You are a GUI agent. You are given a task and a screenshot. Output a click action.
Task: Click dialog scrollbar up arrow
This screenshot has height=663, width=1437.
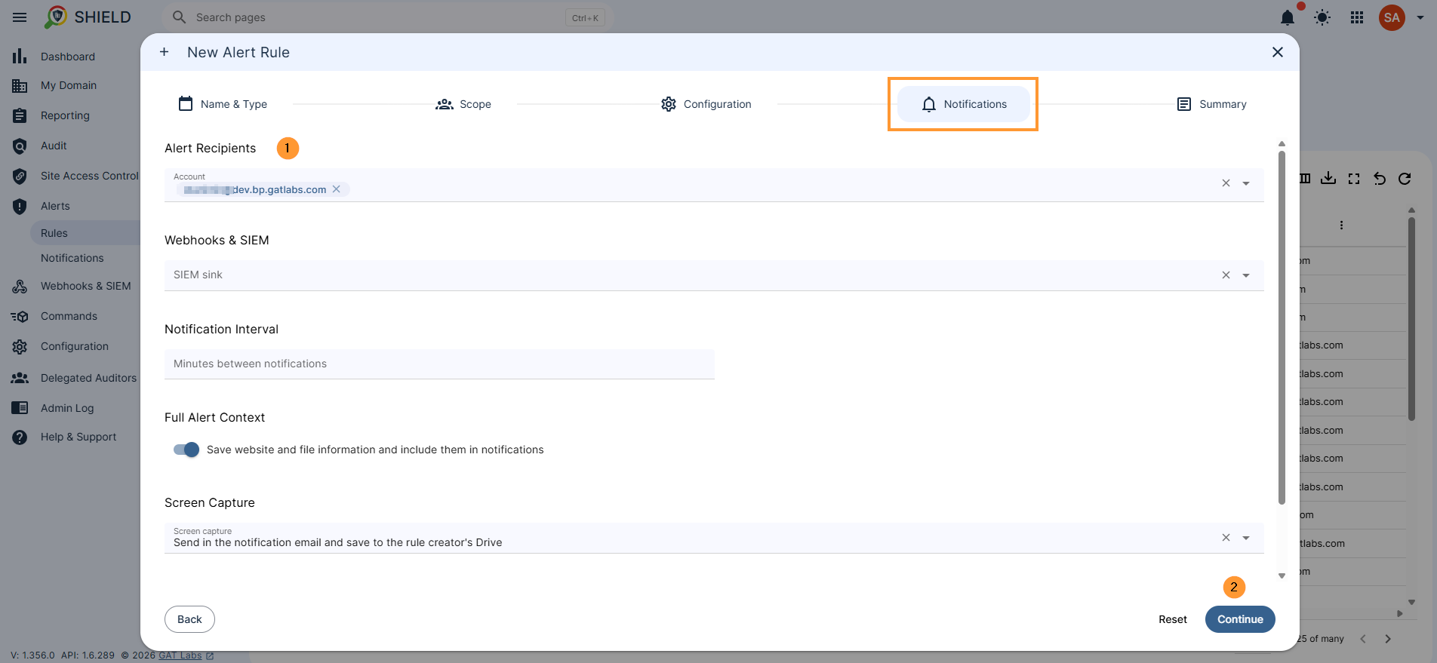(1282, 143)
